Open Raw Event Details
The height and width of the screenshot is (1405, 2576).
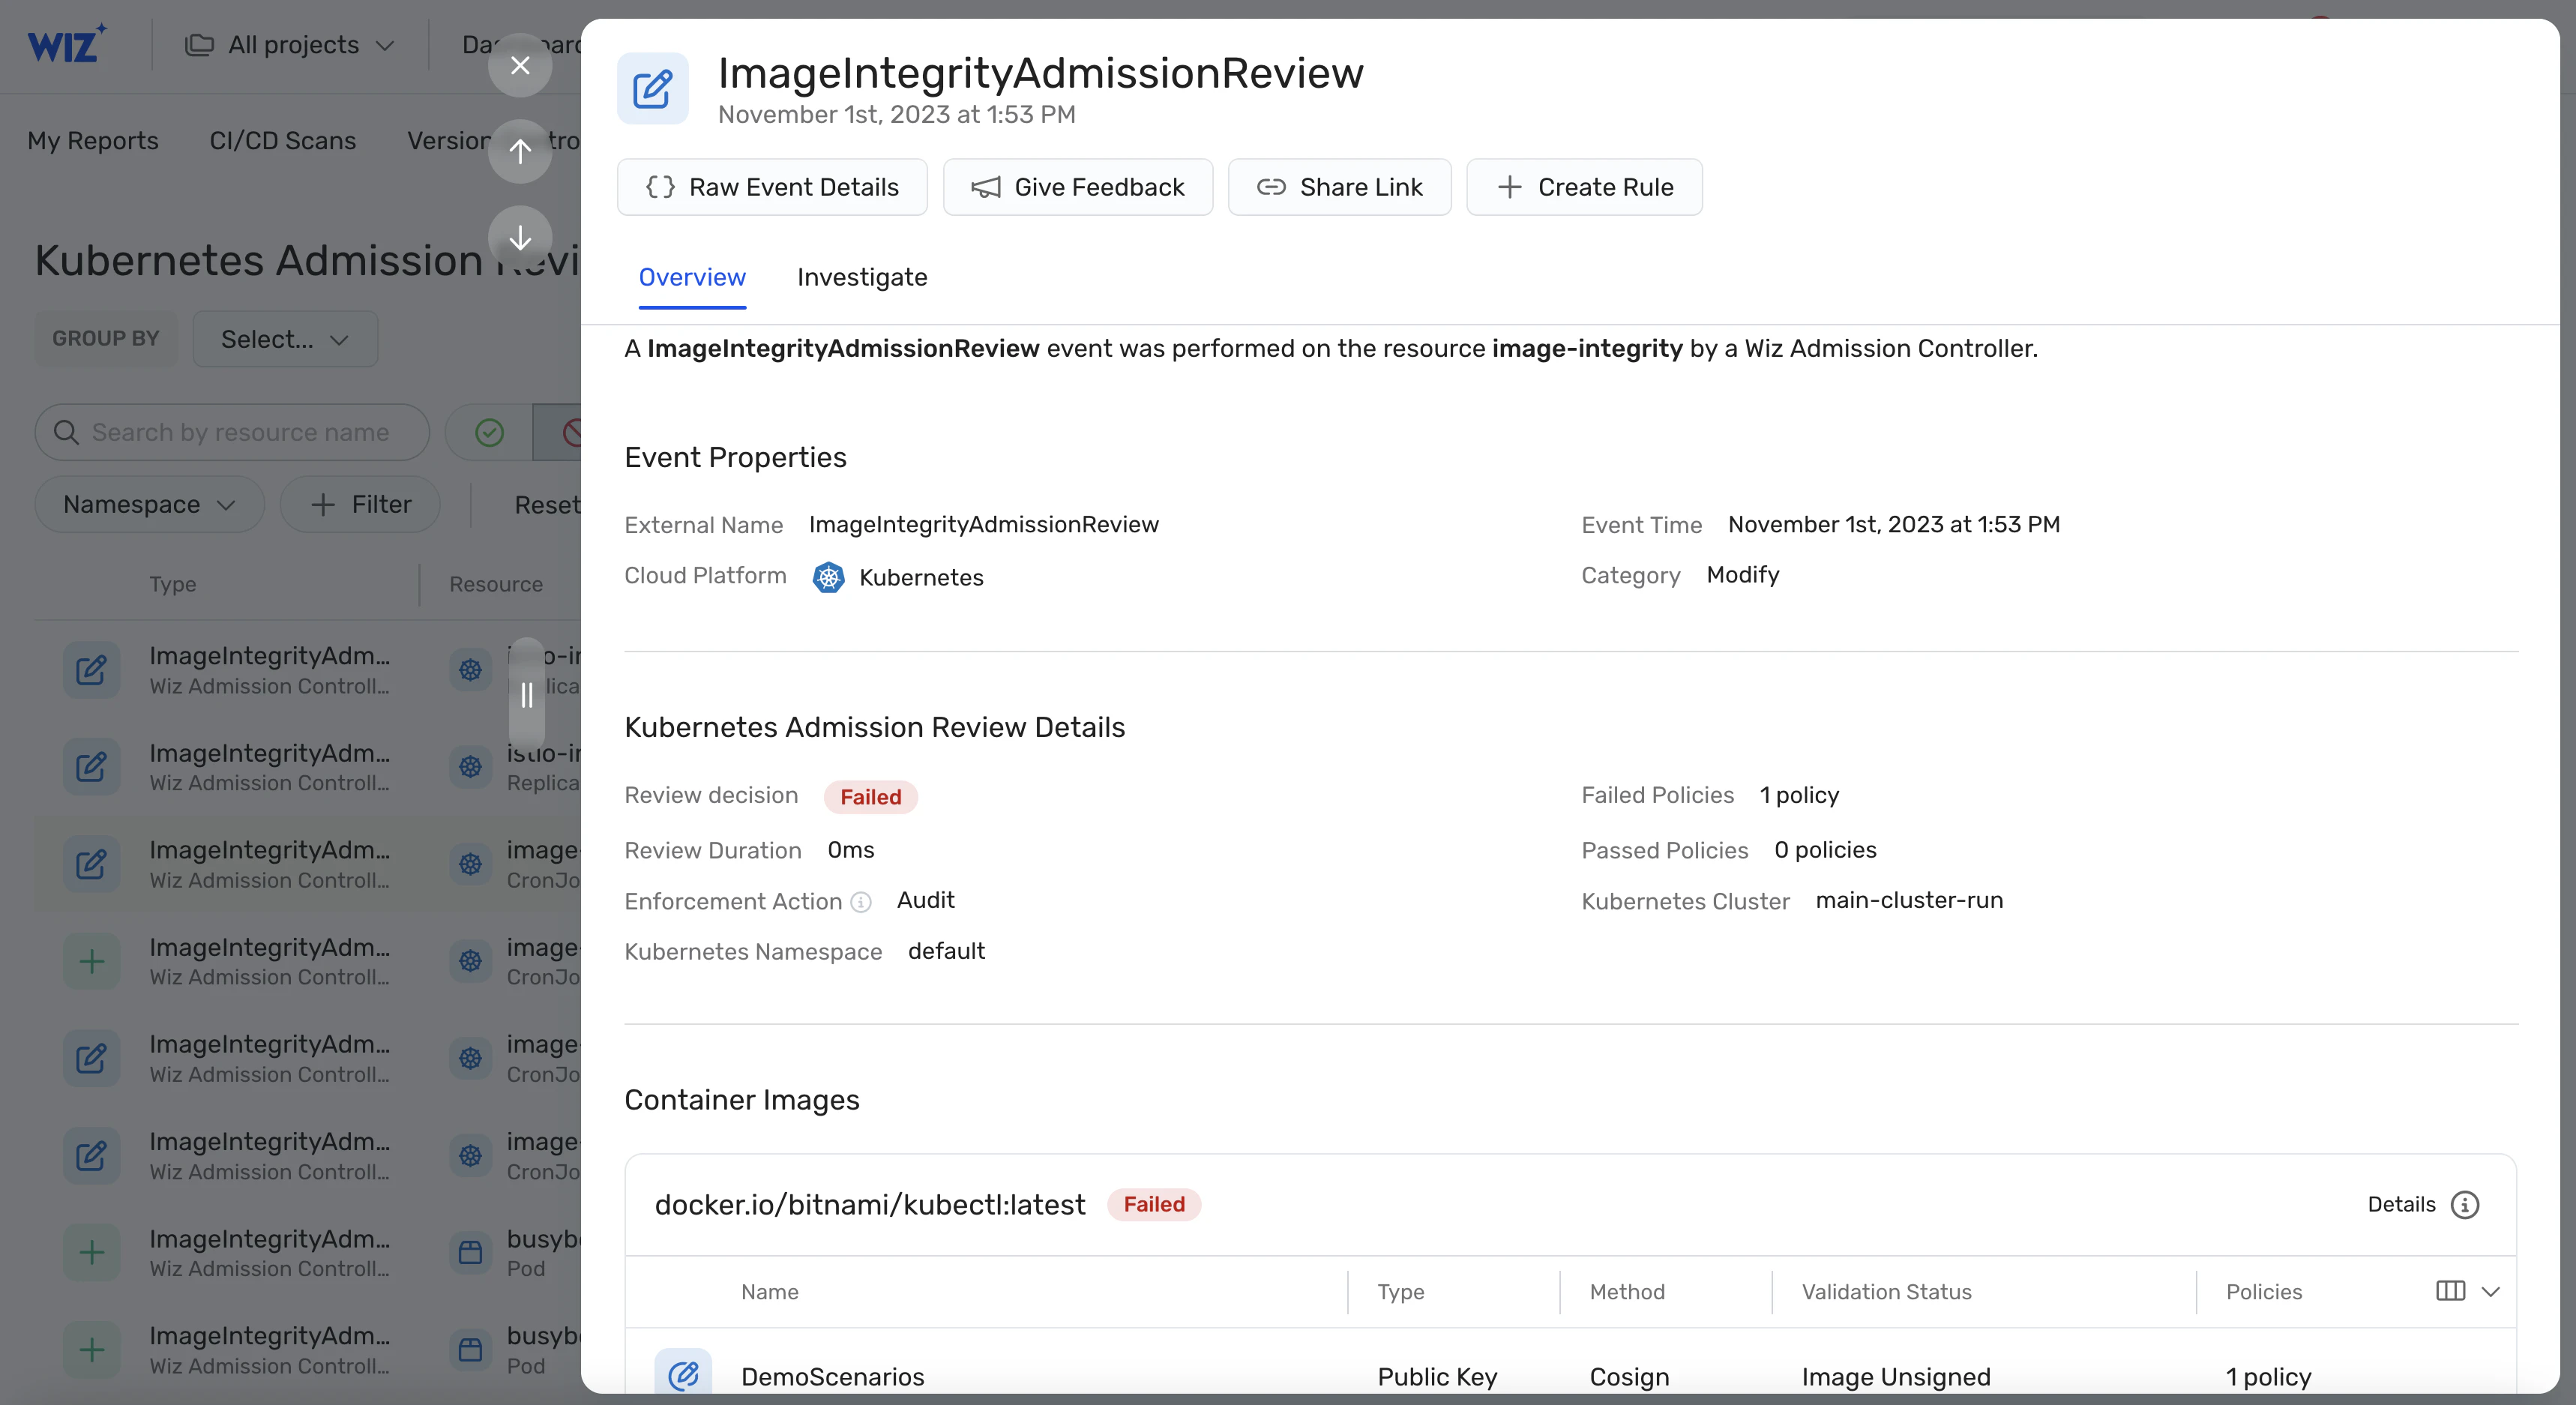772,187
